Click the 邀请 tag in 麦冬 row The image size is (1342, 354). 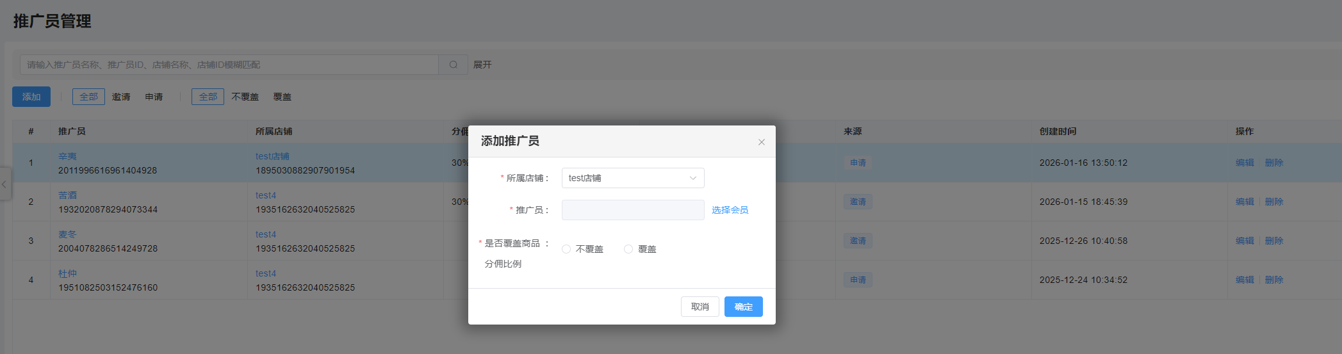pyautogui.click(x=858, y=241)
